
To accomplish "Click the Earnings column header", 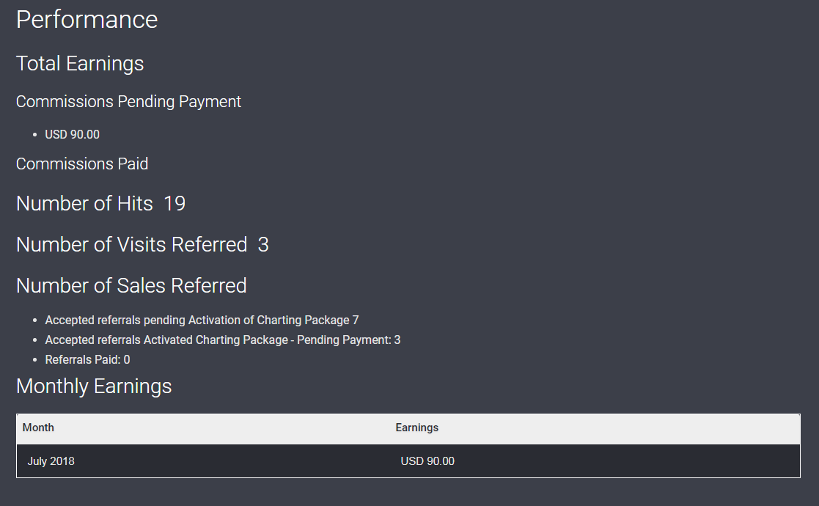I will click(x=416, y=428).
